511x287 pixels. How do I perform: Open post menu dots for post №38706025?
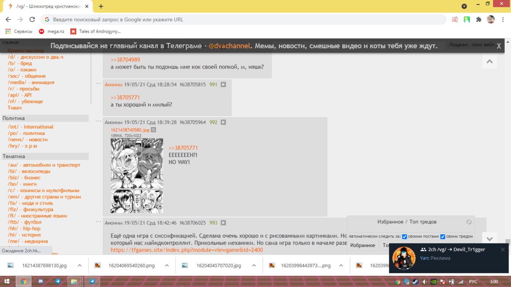click(99, 222)
